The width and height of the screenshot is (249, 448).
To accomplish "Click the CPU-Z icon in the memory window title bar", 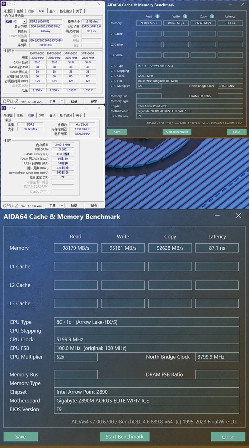I will [4, 108].
